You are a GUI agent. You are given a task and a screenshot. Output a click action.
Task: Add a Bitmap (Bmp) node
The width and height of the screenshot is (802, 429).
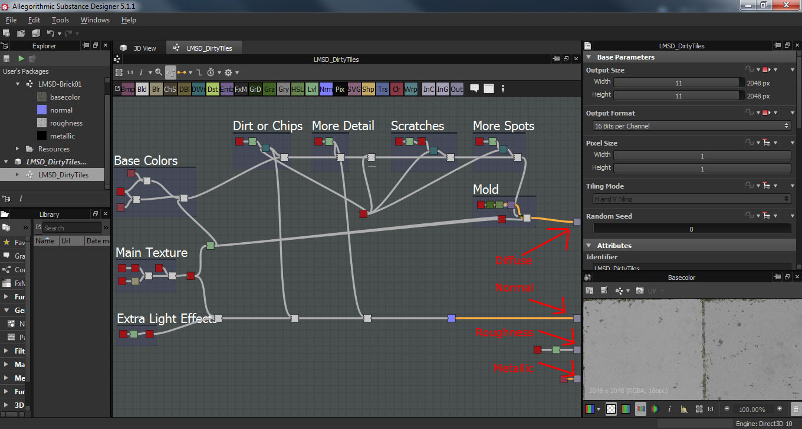click(x=128, y=89)
